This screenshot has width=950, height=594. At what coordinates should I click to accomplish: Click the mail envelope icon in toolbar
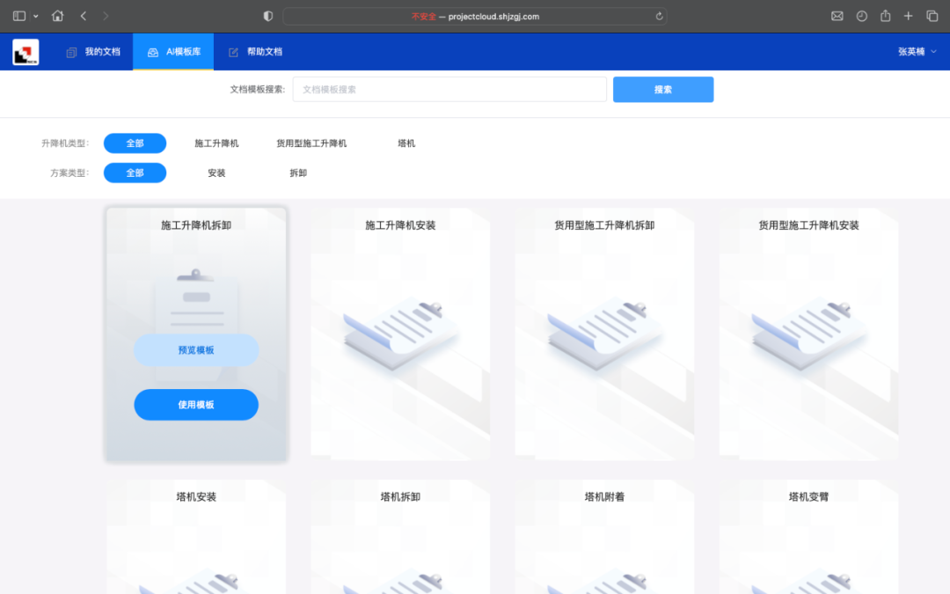(837, 16)
